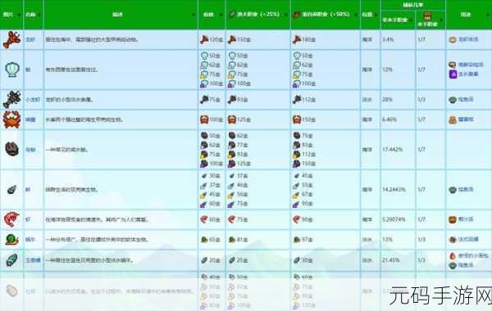492x311 pixels.
Task: Sort table by the 价格 column arrow
Action: [x=221, y=15]
